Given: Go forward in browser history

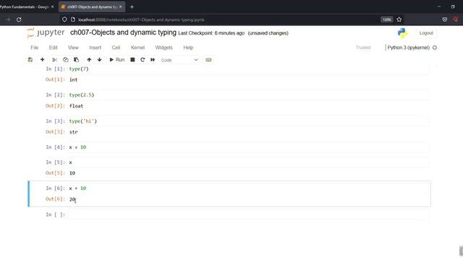Looking at the screenshot, I should pyautogui.click(x=8, y=19).
